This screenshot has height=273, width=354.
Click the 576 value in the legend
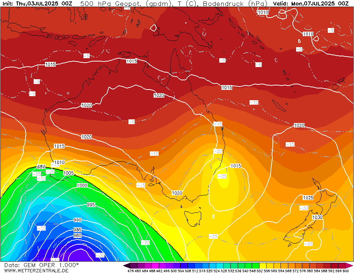[x=302, y=271]
